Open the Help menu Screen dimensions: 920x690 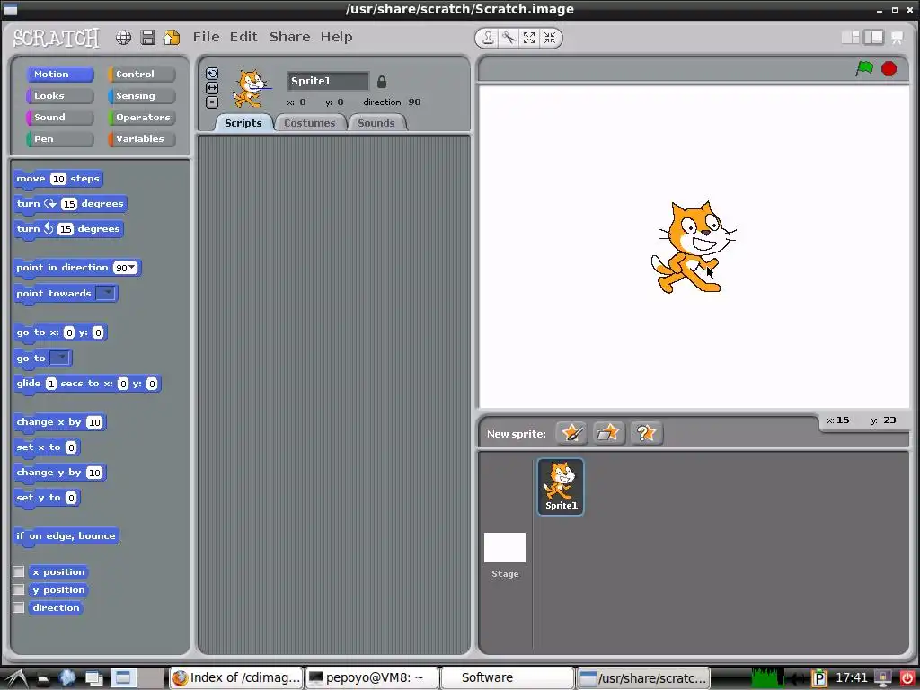tap(336, 37)
